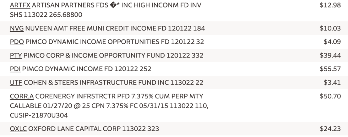Click the CUSIP-21870U304 text
This screenshot has width=348, height=137.
pyautogui.click(x=39, y=116)
